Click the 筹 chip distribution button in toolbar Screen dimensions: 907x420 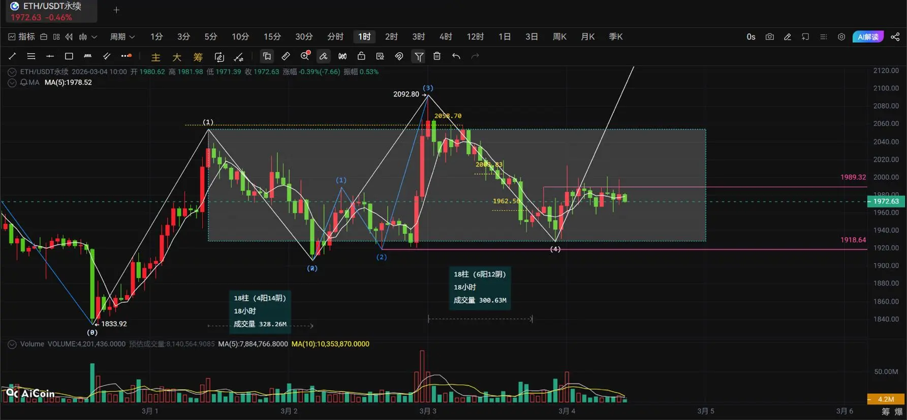pos(198,57)
